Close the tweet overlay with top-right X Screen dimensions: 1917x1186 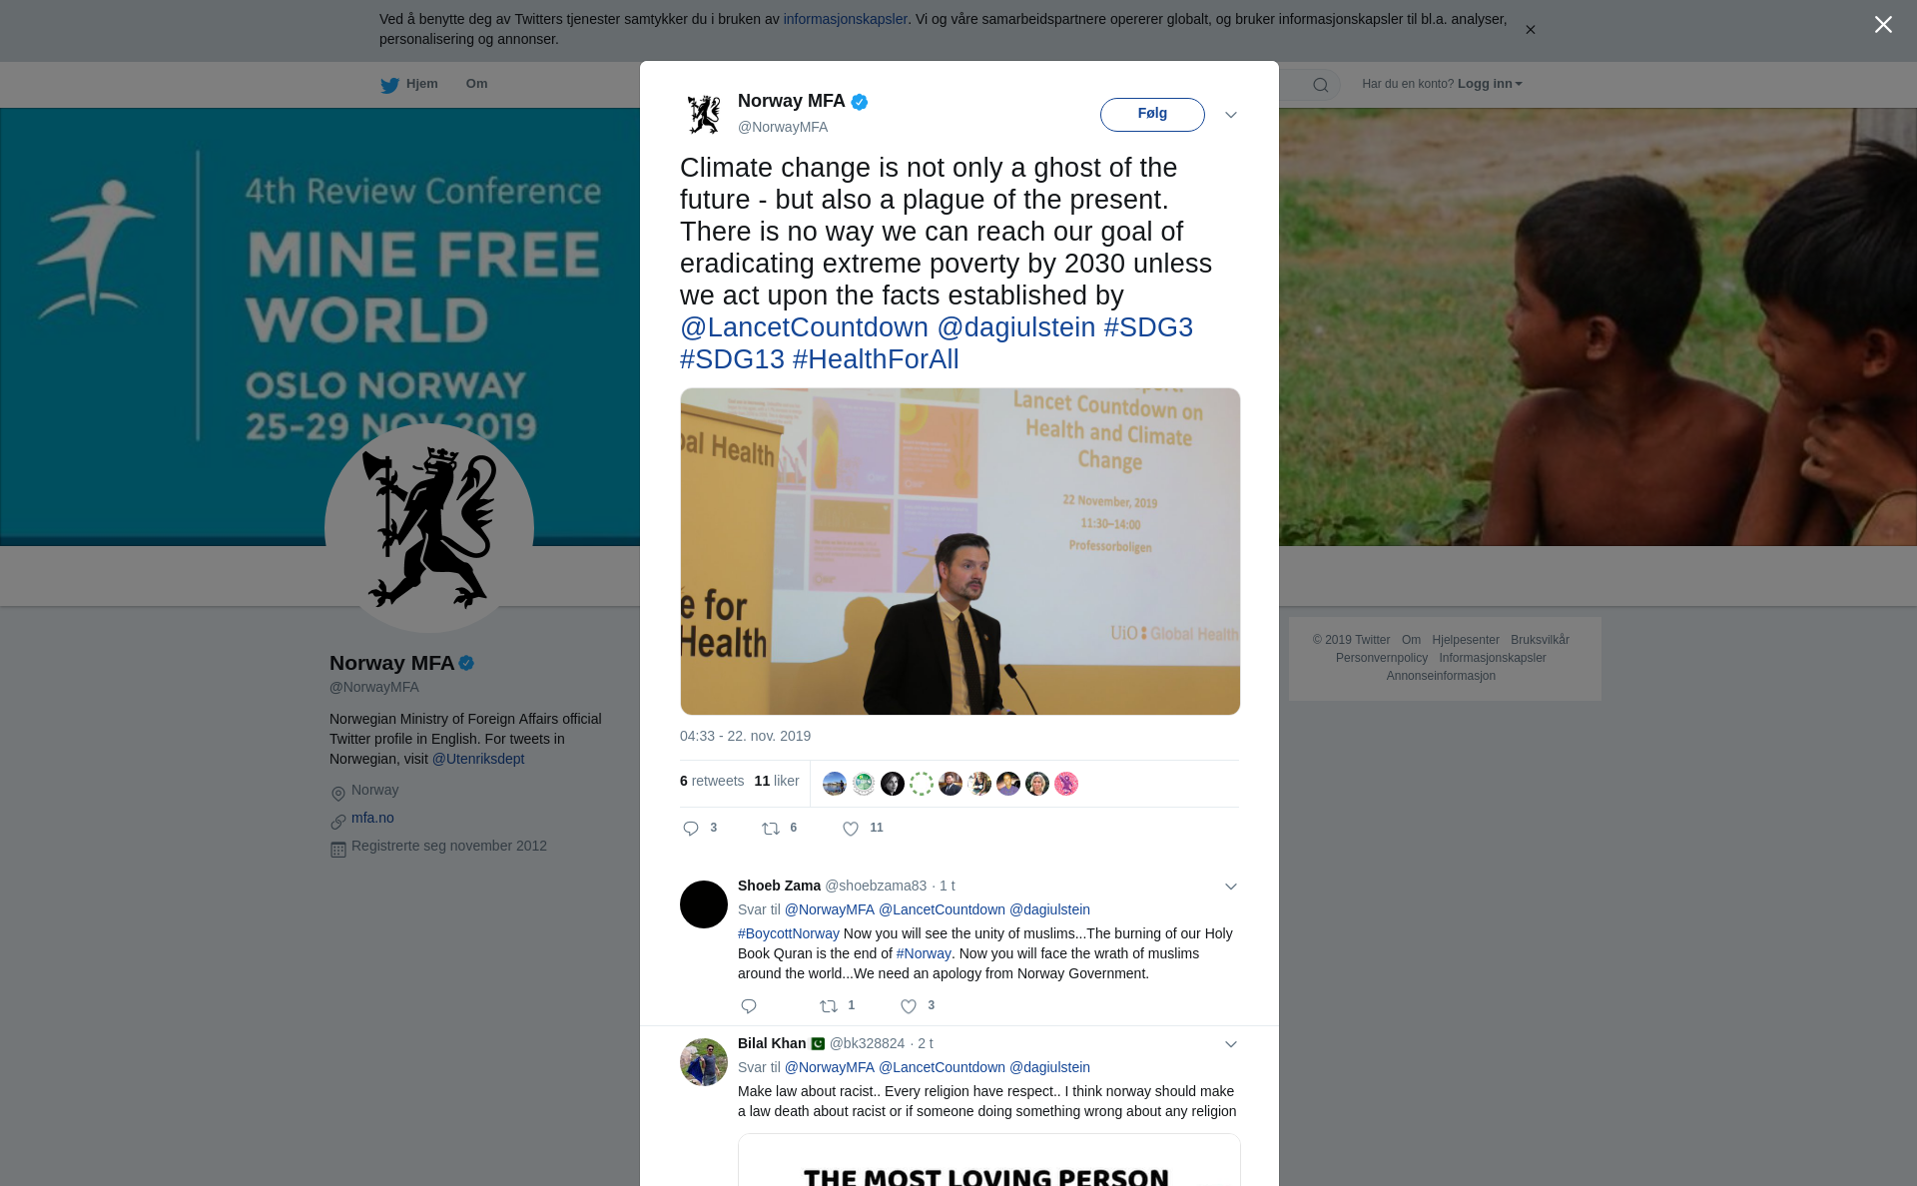click(1883, 25)
